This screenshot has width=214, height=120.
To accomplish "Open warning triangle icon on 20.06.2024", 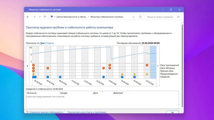I will [x=134, y=74].
